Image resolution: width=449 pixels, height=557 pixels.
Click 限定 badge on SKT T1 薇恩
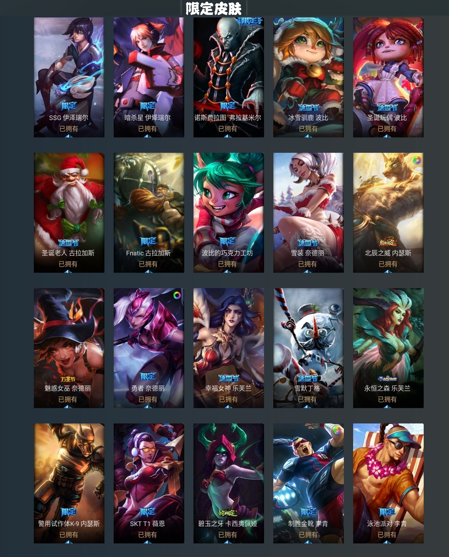pyautogui.click(x=148, y=512)
